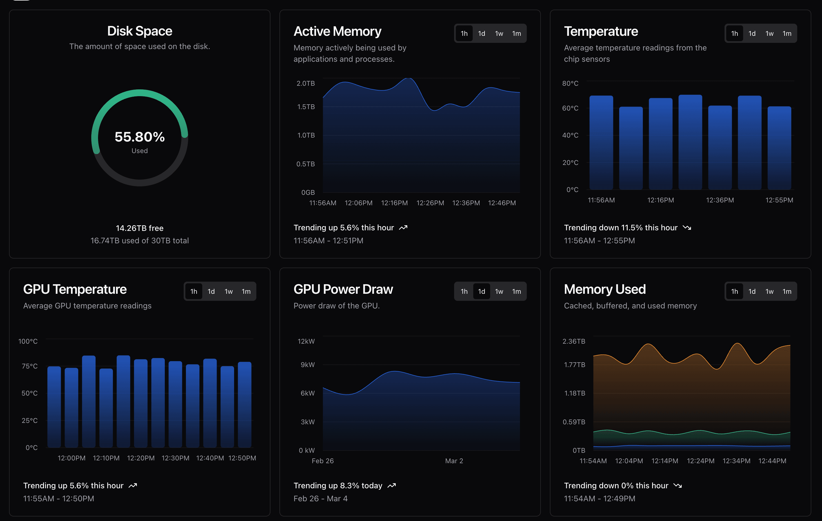Switch GPU Temperature chart to 1m view
Screen dimensions: 822x521
[x=246, y=291]
